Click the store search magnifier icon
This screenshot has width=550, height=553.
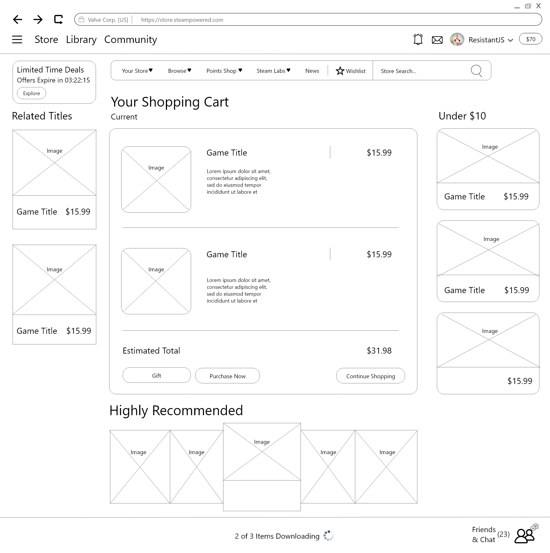(476, 71)
